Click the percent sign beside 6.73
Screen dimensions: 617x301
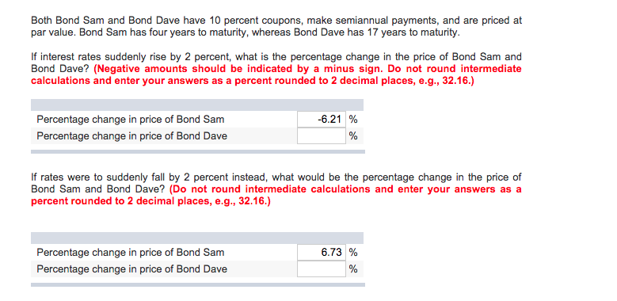pyautogui.click(x=353, y=252)
